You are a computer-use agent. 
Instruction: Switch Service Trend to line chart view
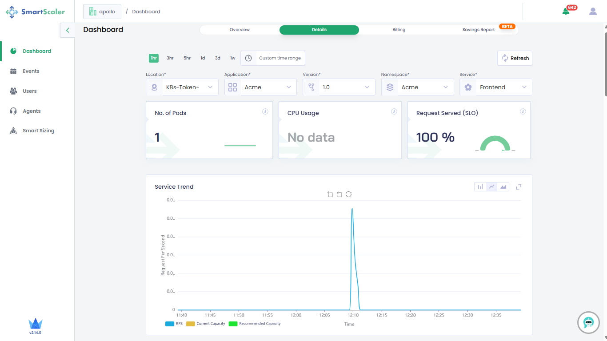pos(492,187)
